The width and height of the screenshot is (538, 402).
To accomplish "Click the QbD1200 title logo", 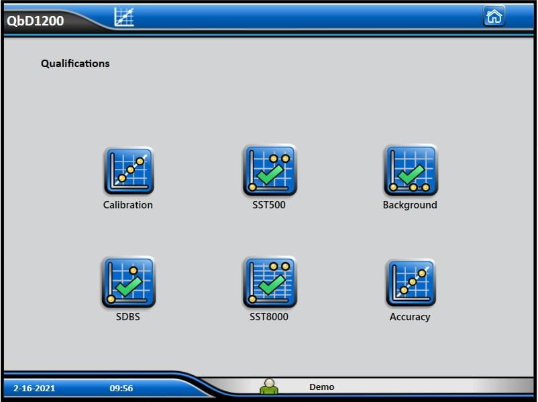I will pos(36,21).
